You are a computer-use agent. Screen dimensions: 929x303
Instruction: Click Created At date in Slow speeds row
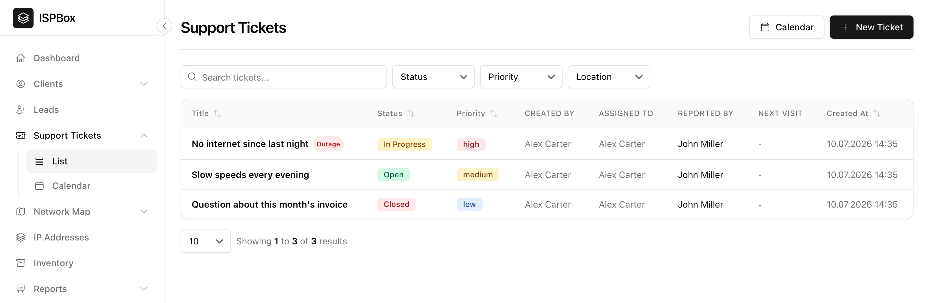pyautogui.click(x=862, y=175)
